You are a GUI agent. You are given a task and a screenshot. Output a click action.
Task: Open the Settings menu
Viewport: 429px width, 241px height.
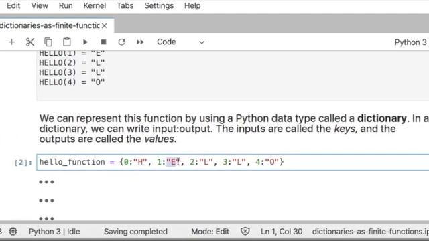pyautogui.click(x=159, y=6)
